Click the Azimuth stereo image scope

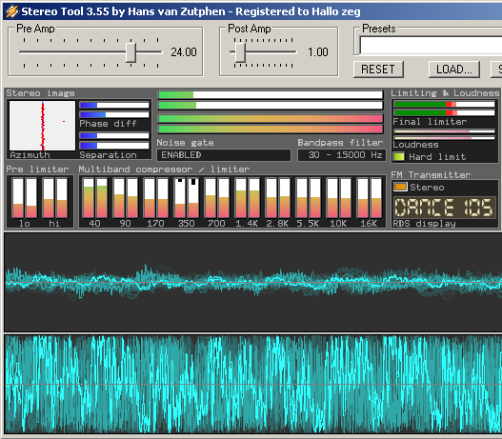pyautogui.click(x=42, y=126)
